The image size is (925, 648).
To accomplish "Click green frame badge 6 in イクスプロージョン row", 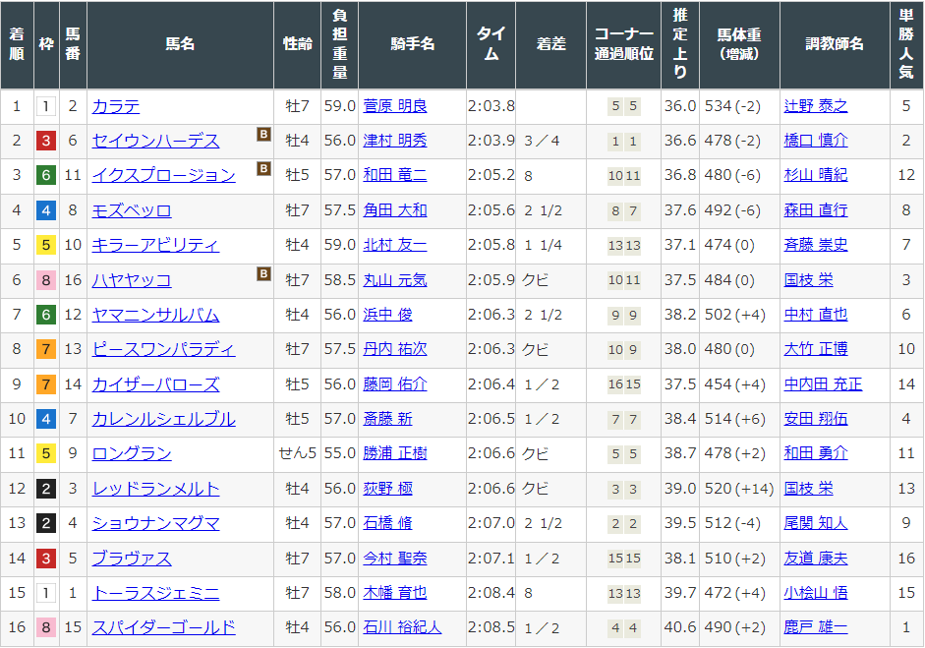I will coord(46,175).
